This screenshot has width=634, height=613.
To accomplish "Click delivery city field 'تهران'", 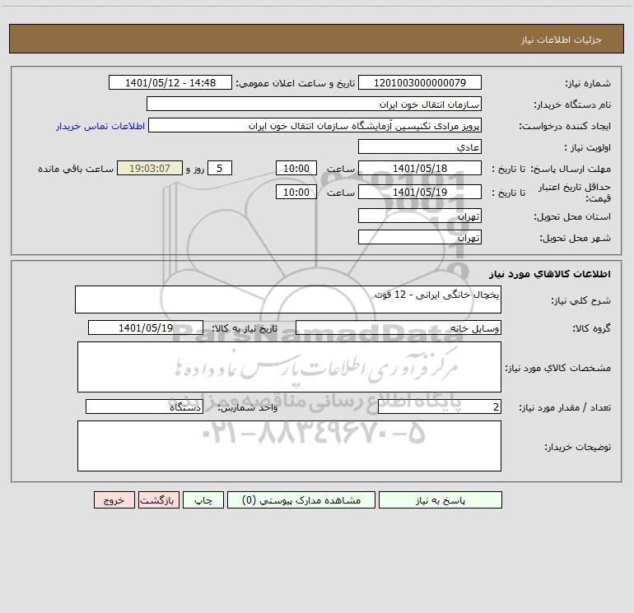I will point(420,237).
